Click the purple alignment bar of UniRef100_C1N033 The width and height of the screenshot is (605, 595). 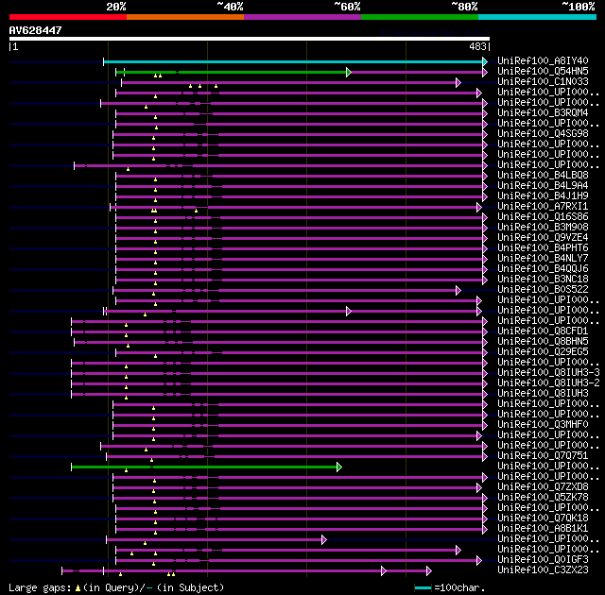[288, 82]
